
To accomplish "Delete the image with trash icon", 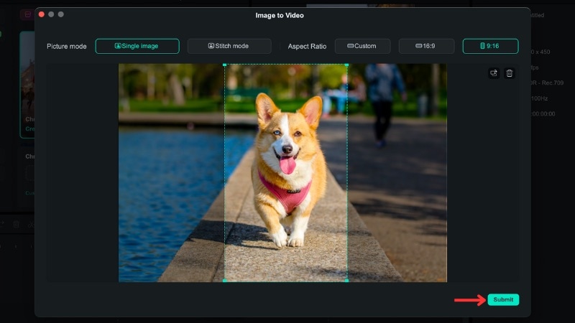I will click(510, 73).
